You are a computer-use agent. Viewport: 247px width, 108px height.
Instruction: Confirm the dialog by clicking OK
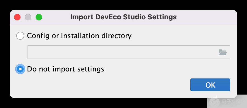tap(210, 85)
